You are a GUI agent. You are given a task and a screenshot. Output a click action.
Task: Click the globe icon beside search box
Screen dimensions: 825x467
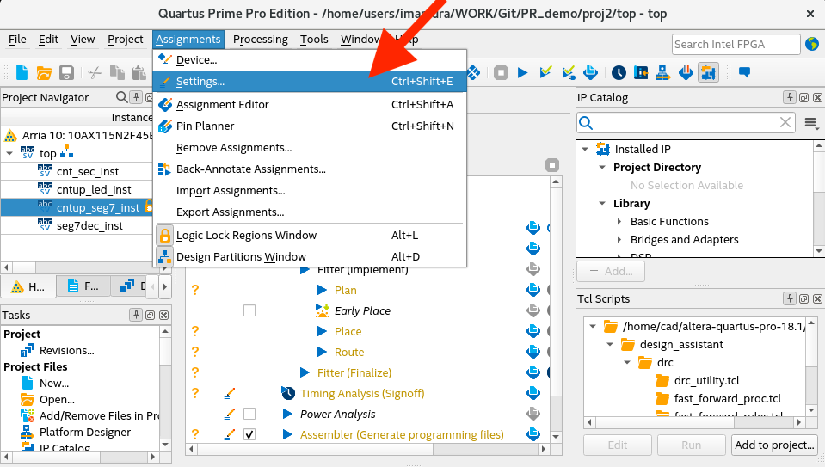812,44
